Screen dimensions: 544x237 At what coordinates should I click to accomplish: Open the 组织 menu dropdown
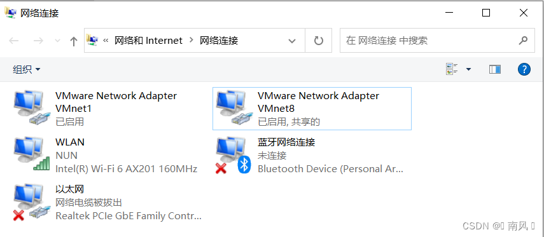click(27, 69)
